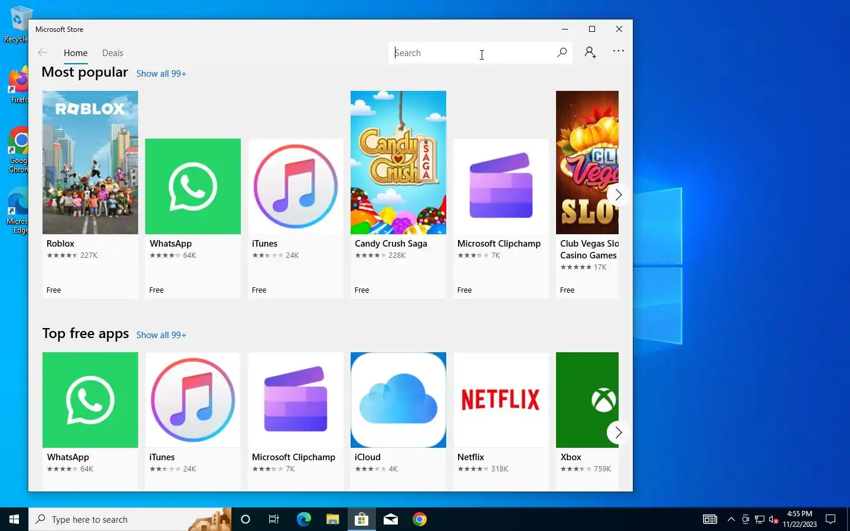
Task: Click the 318K rating count for Netflix
Action: coord(499,469)
